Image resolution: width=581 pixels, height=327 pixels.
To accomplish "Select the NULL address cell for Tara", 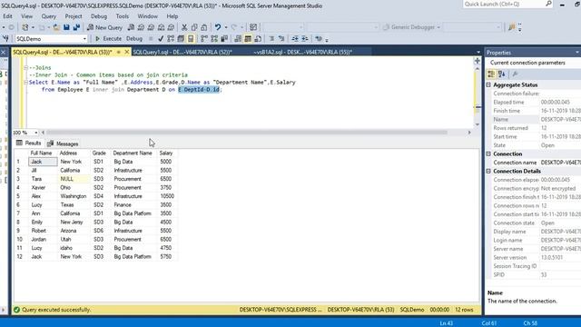I will (74, 179).
